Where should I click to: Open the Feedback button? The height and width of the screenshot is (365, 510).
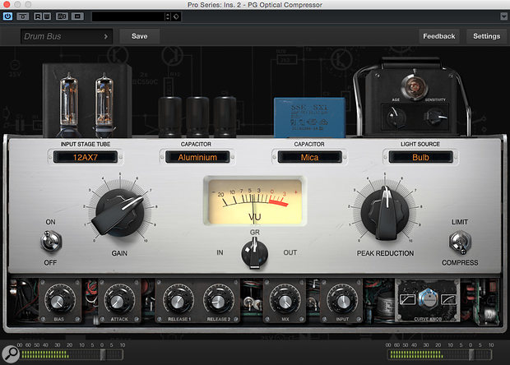[438, 36]
